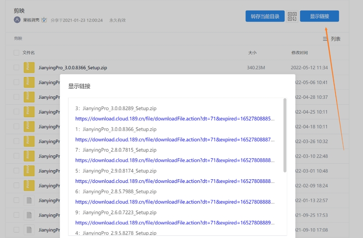The image size is (363, 238).
Task: Open download link under JianyingPro_3.0.0.8289_Setup.zip
Action: click(x=175, y=119)
